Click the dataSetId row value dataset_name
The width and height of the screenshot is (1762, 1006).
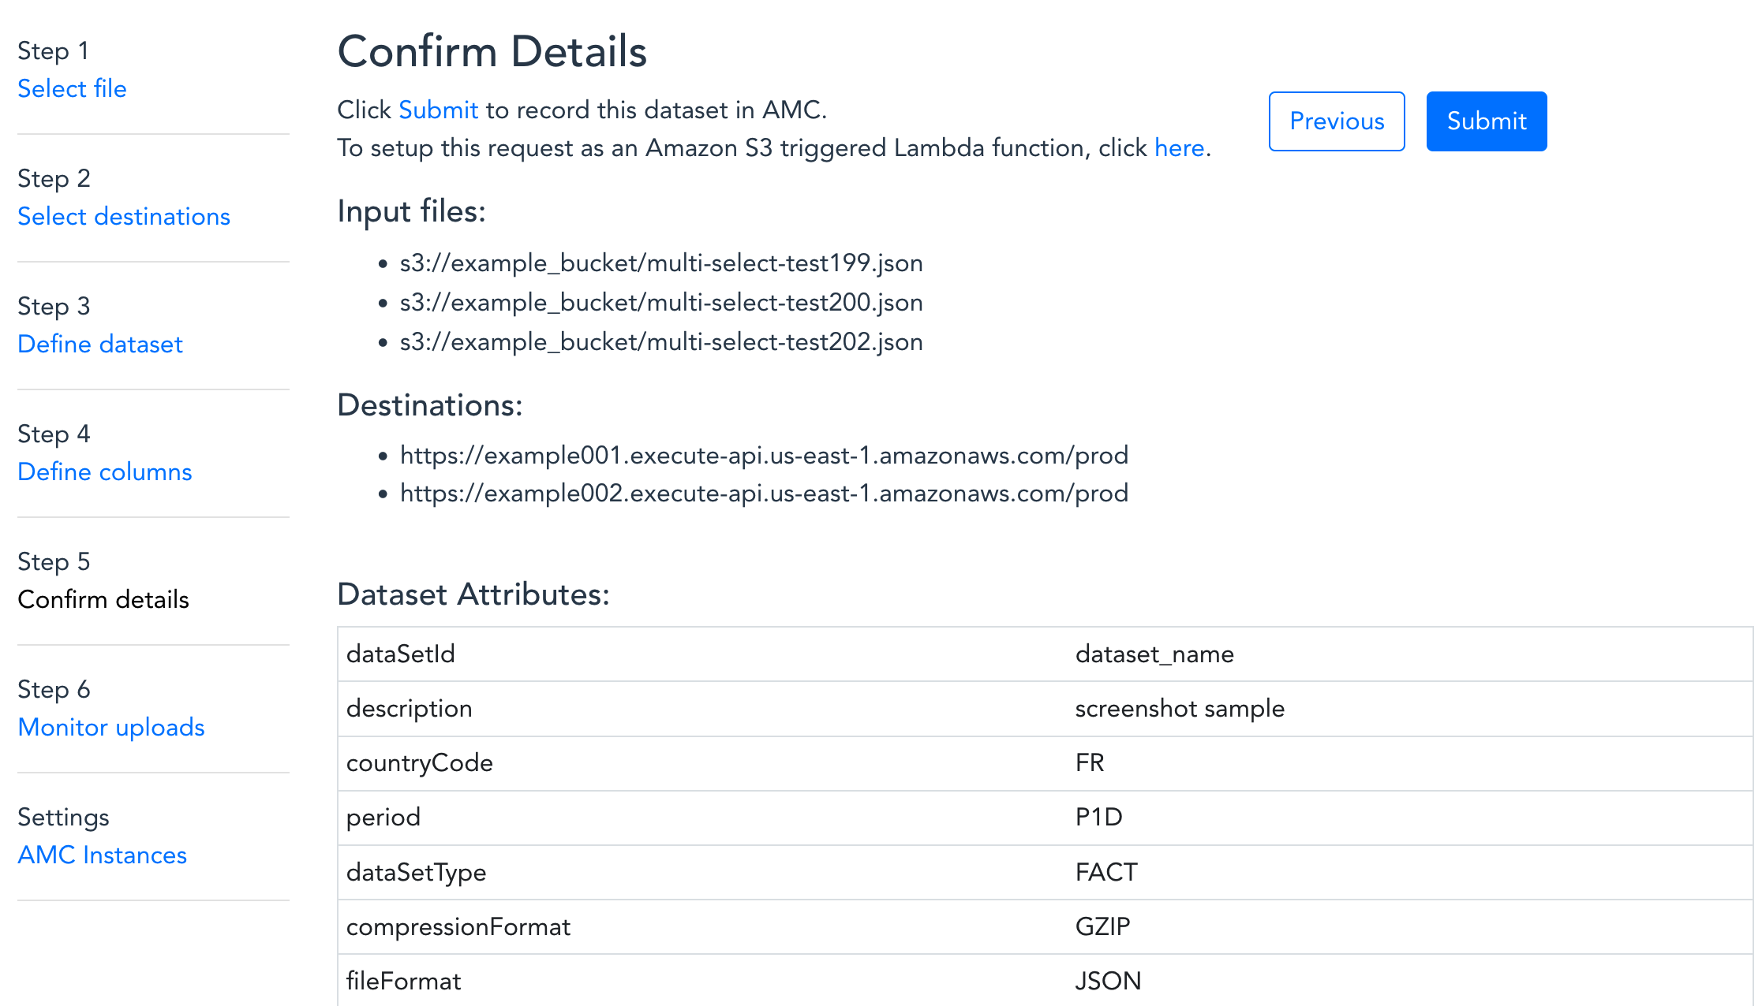[1154, 654]
